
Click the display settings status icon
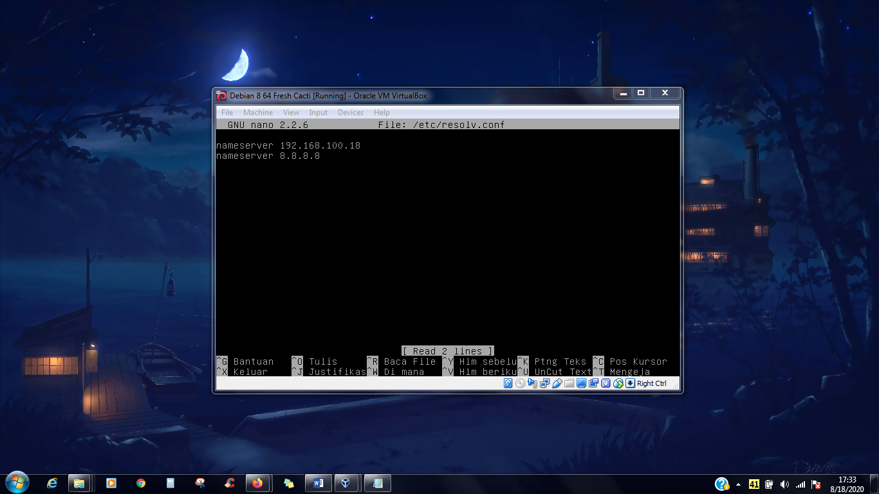[x=581, y=383]
